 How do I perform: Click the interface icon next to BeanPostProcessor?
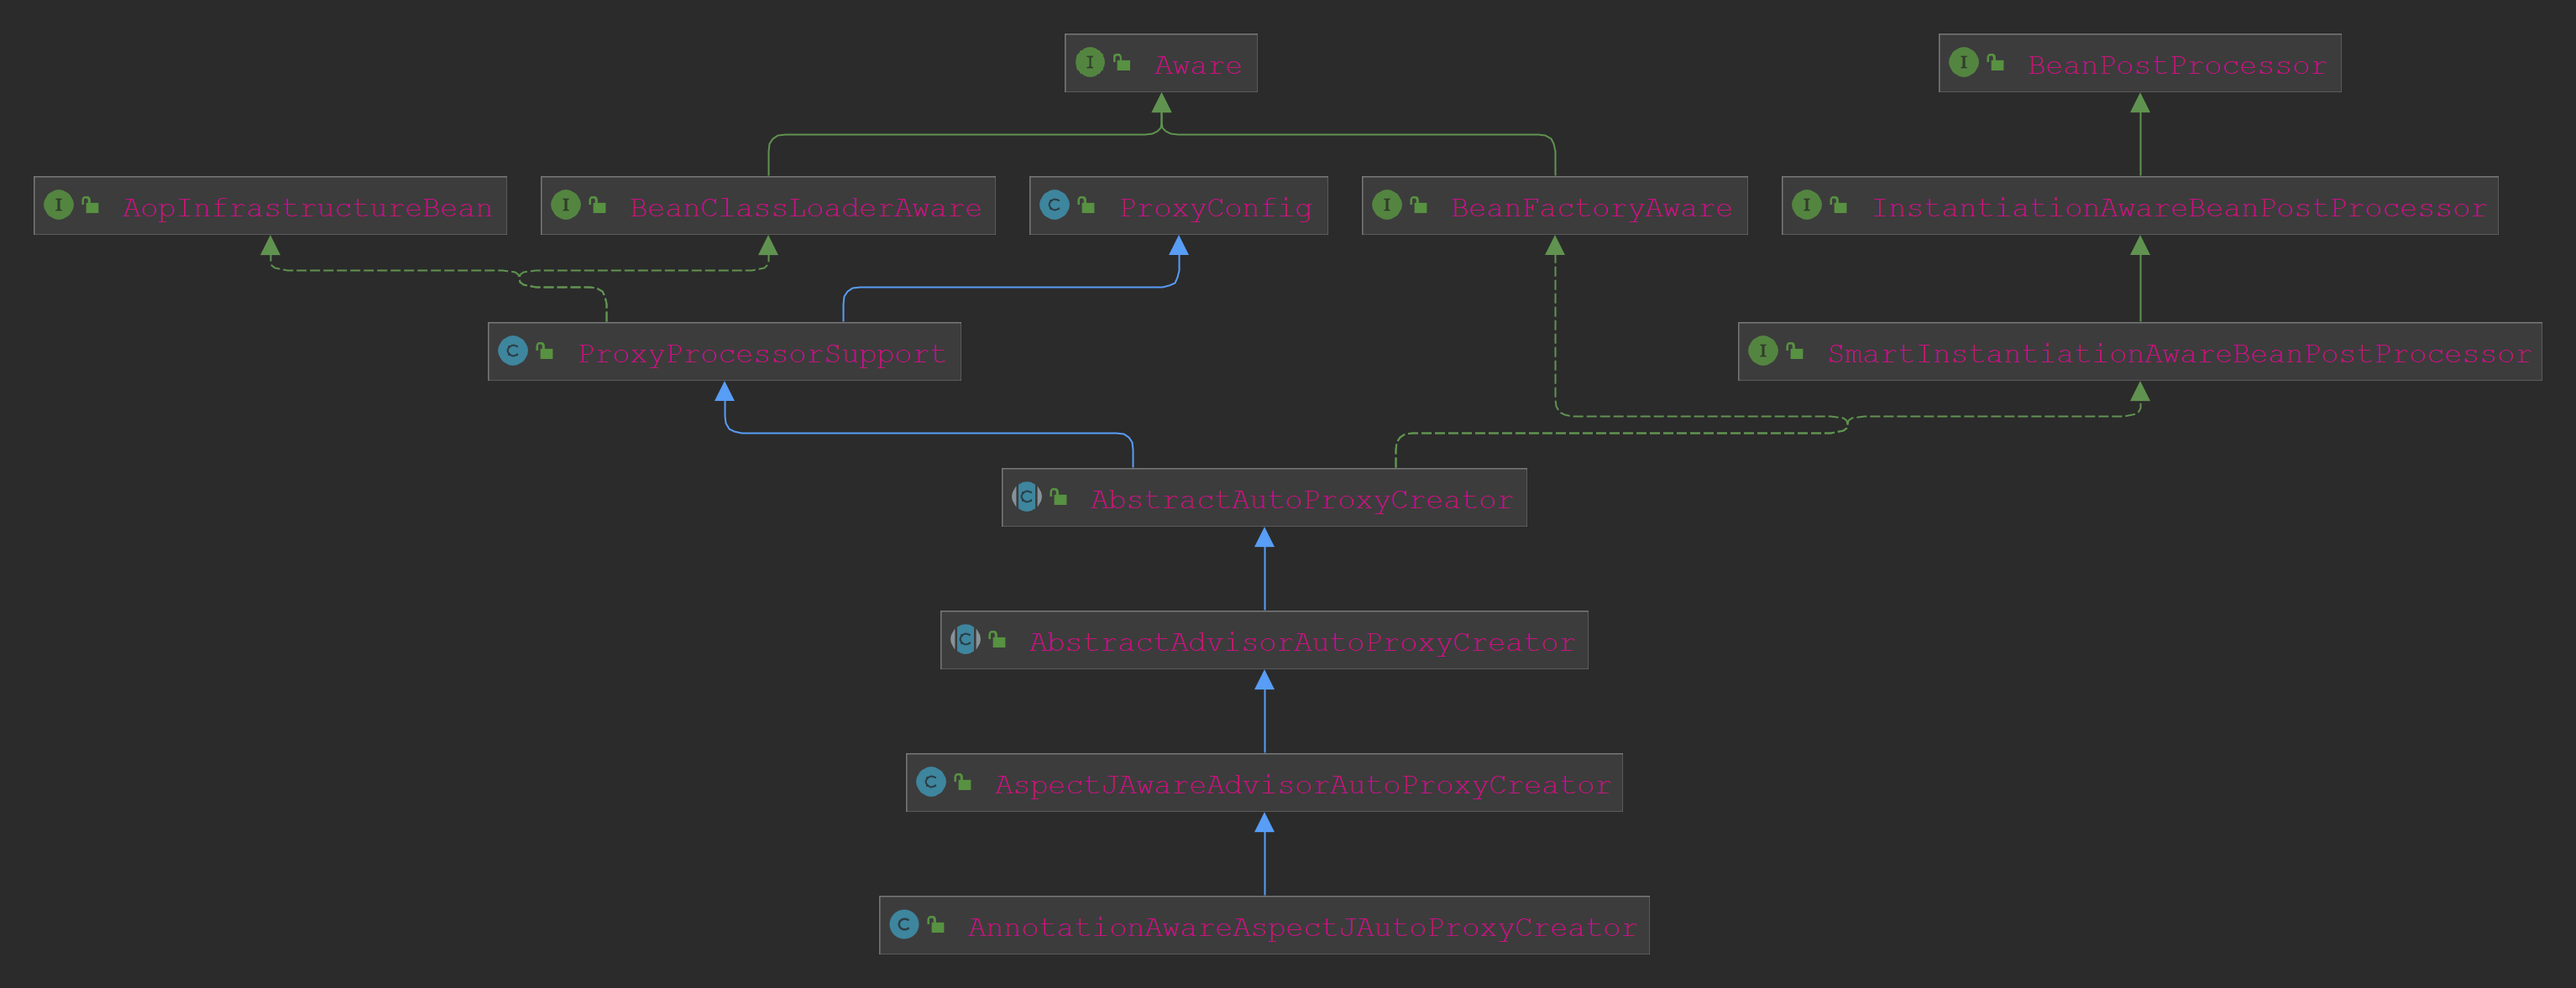(x=1963, y=63)
